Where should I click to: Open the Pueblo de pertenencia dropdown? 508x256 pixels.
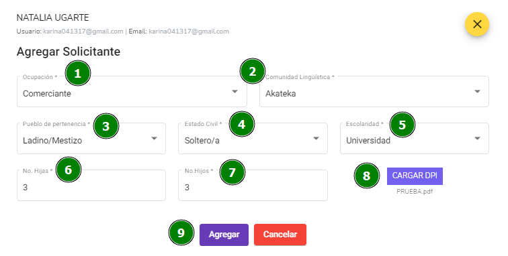click(91, 138)
